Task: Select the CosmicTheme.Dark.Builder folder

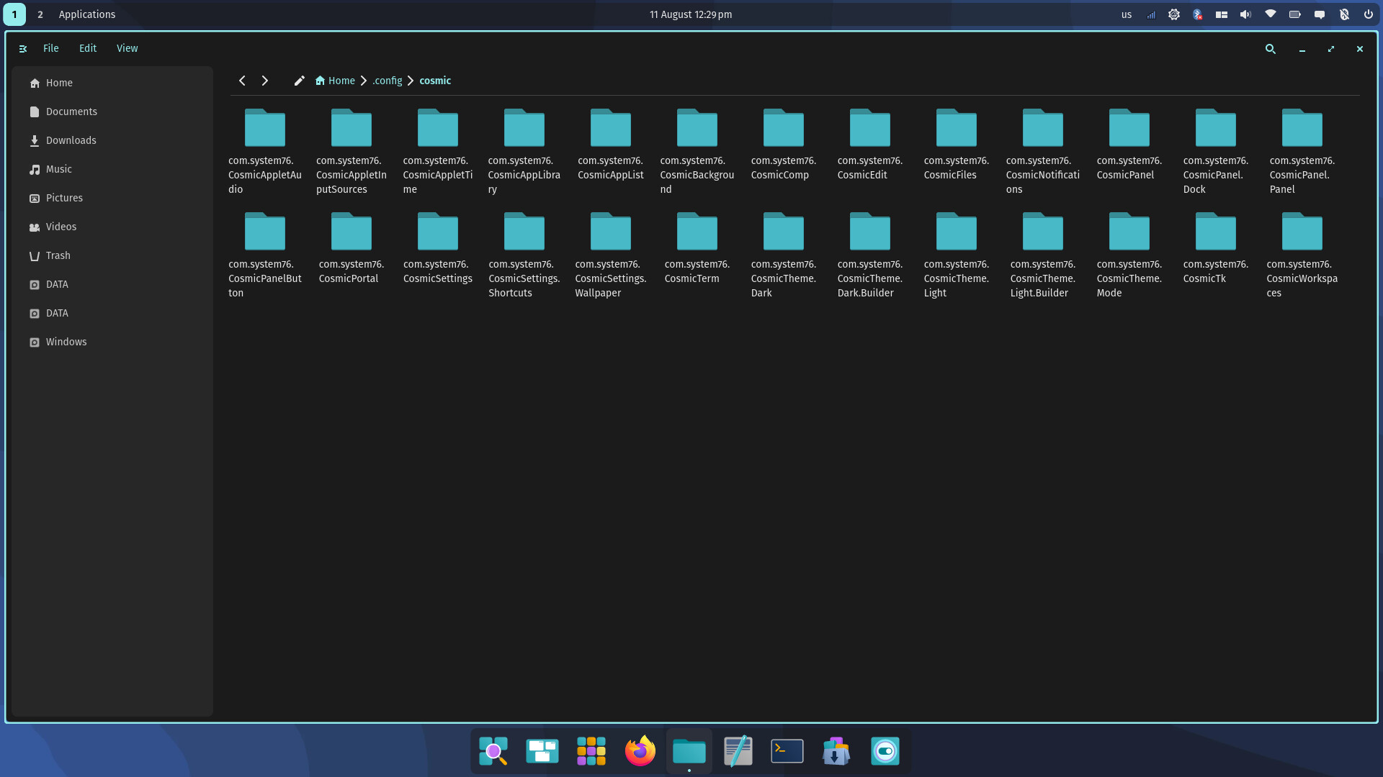Action: (x=870, y=255)
